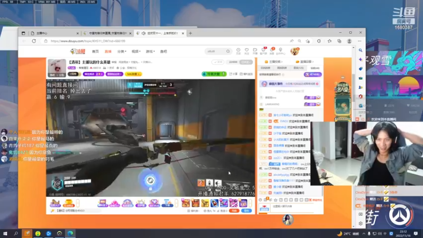423x238 pixels.
Task: Click streamer avatar thumbnail beside title
Action: (57, 68)
